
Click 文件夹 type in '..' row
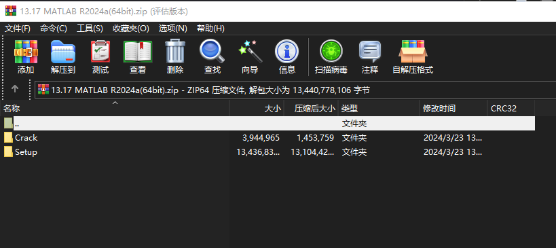point(354,124)
